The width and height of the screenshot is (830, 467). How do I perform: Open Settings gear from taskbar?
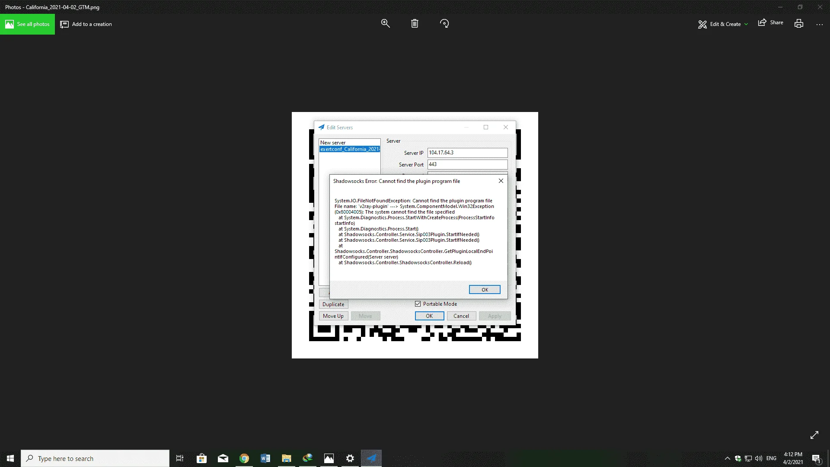point(350,458)
